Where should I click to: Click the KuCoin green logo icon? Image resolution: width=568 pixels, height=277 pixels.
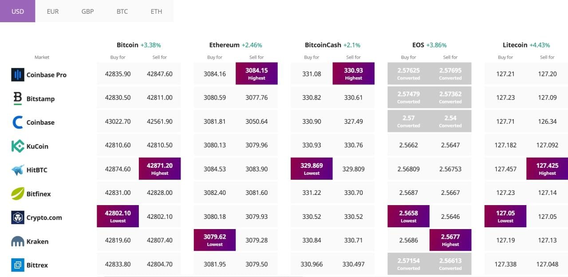[x=18, y=146]
